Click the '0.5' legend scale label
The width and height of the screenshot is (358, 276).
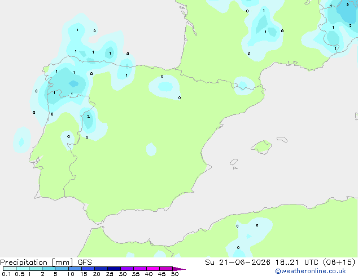coord(20,274)
